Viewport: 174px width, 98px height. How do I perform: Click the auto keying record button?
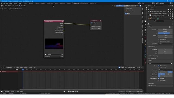pyautogui.click(x=64, y=91)
